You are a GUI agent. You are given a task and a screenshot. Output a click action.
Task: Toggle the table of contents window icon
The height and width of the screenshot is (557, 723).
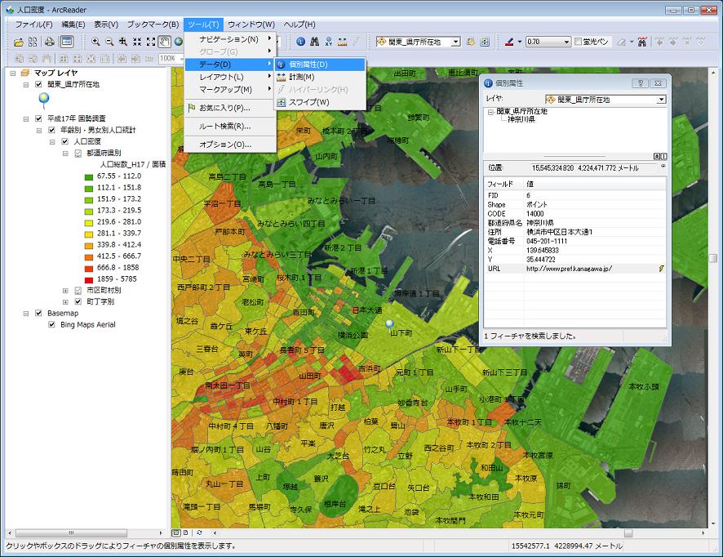67,42
